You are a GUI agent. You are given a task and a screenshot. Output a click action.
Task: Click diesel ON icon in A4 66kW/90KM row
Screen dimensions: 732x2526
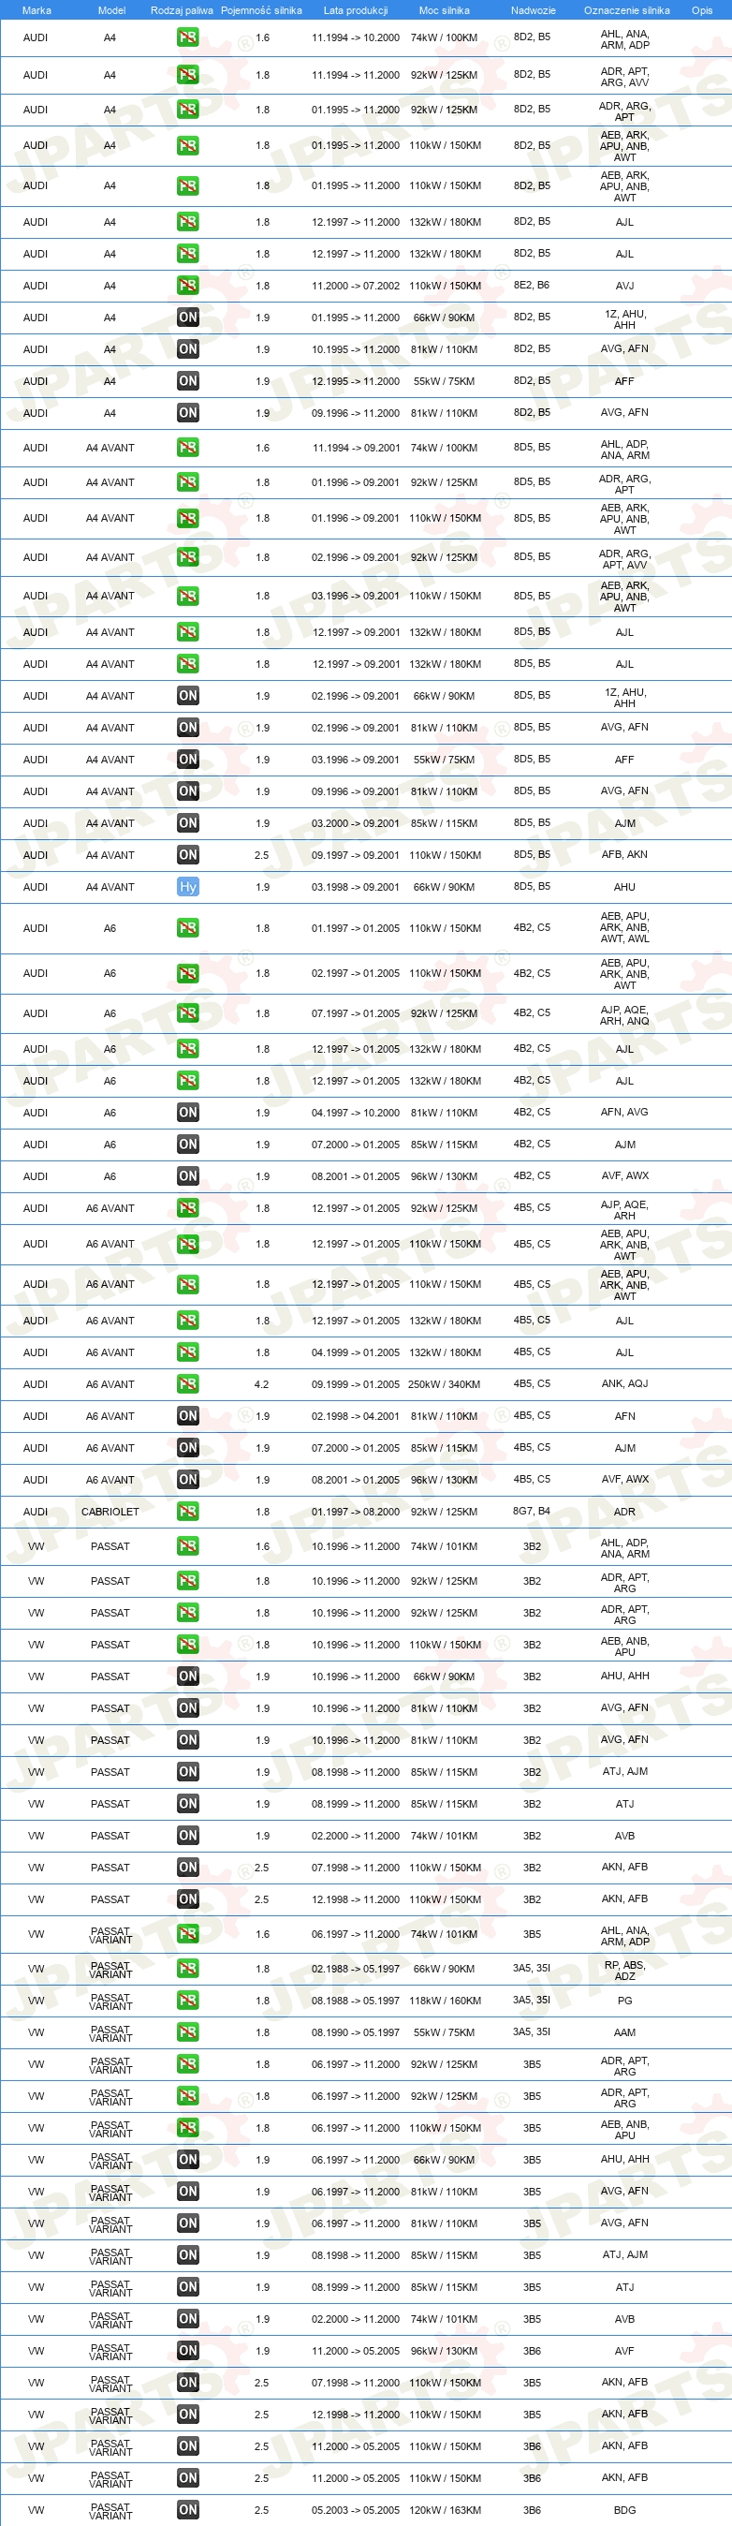coord(188,318)
